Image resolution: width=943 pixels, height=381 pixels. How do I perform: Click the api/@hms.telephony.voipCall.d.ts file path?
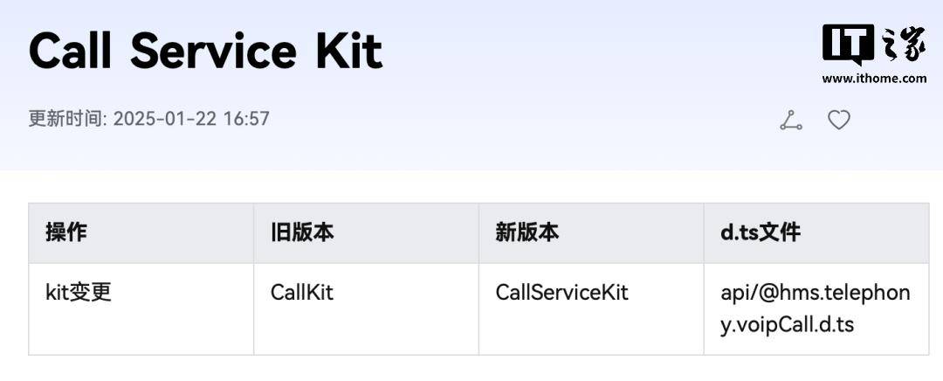[816, 308]
